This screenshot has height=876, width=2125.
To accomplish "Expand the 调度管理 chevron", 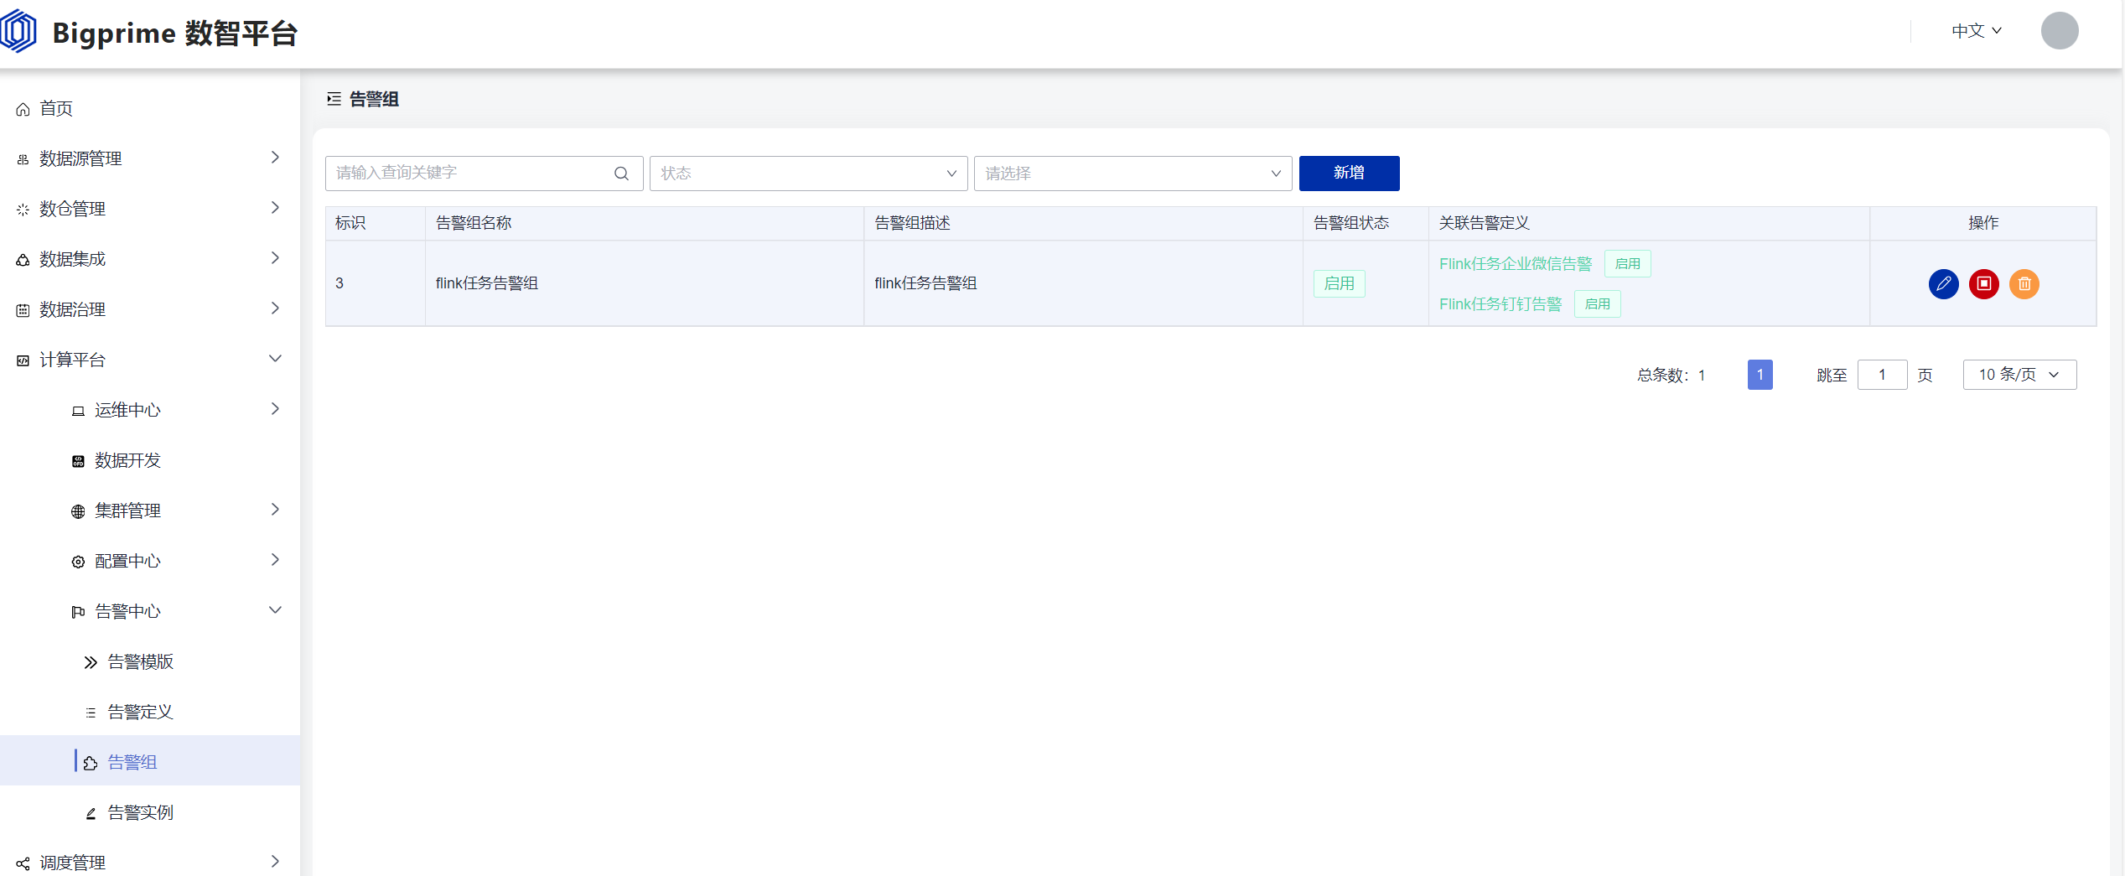I will click(275, 862).
